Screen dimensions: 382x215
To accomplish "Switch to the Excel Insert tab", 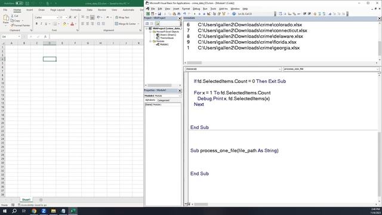I will pyautogui.click(x=29, y=10).
